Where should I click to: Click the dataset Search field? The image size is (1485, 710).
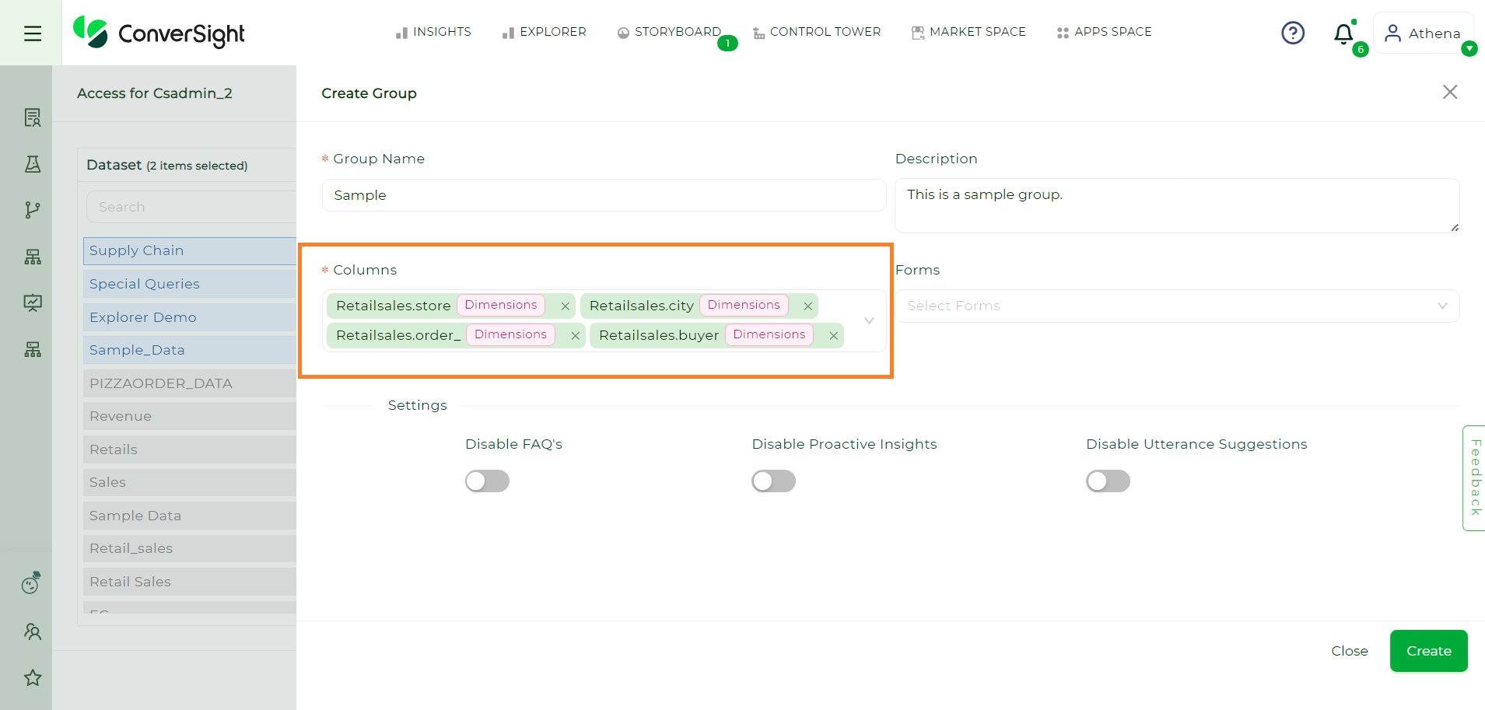(x=191, y=207)
